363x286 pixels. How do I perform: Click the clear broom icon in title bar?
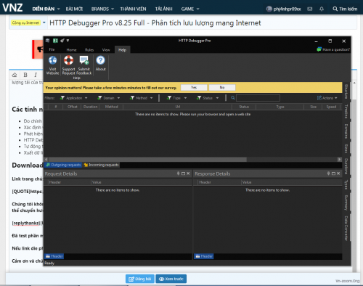tap(62, 41)
